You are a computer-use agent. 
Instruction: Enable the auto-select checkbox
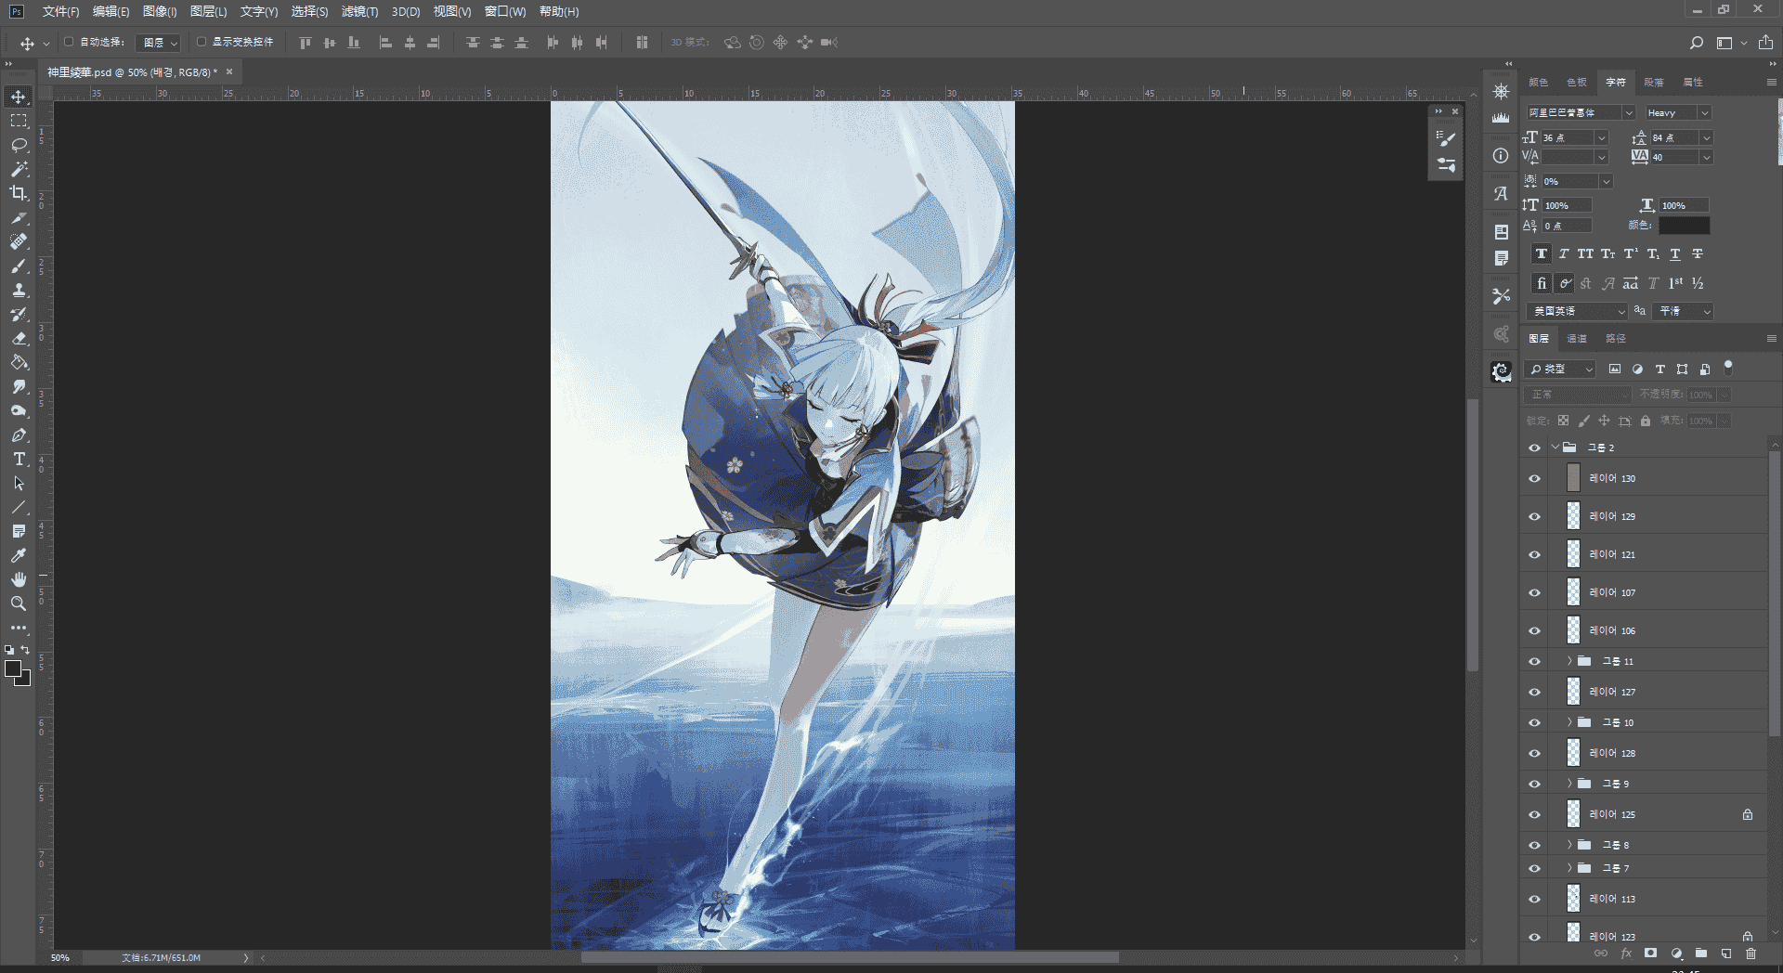(69, 42)
